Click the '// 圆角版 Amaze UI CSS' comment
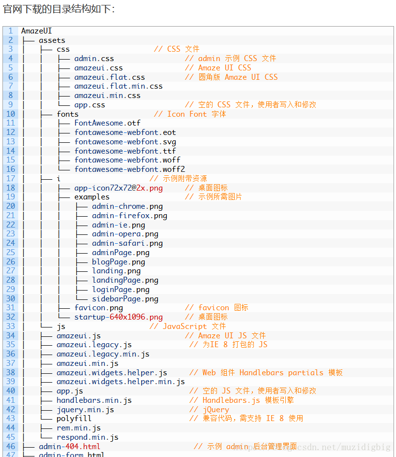This screenshot has width=396, height=457. pos(232,77)
